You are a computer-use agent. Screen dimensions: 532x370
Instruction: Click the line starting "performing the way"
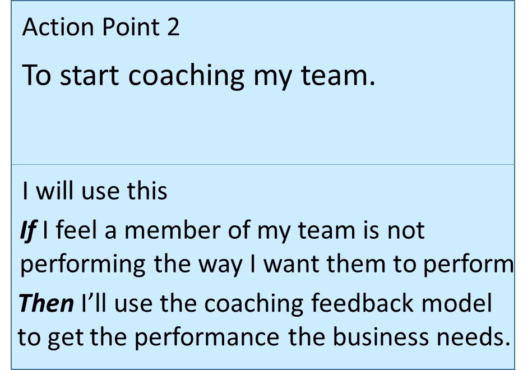click(266, 265)
